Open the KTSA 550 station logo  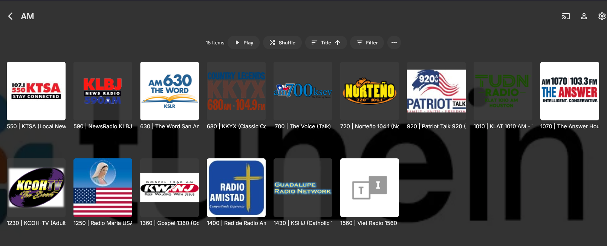36,91
